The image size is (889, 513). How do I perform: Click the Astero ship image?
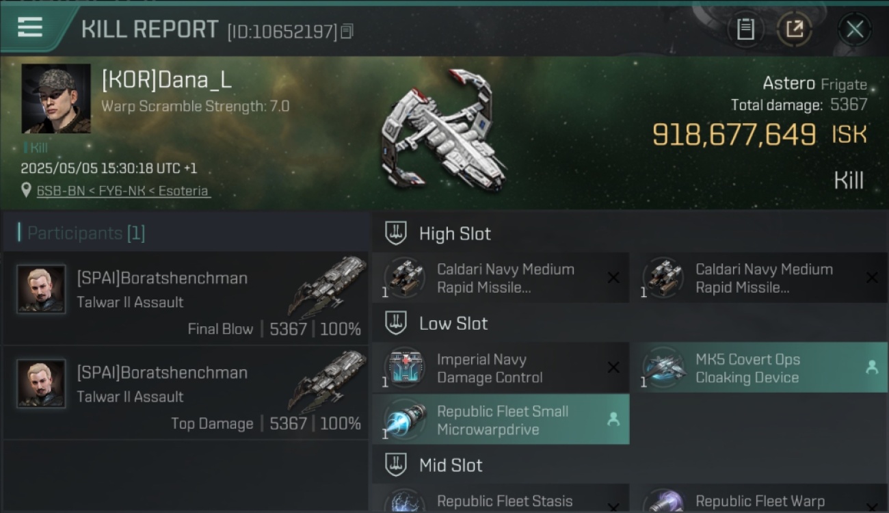pos(444,130)
